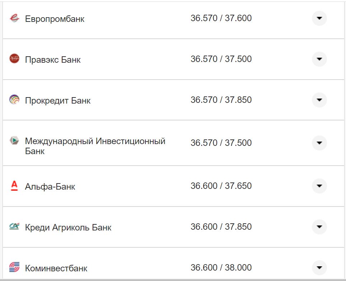Click the 36.570 / 37.850 rate text
The width and height of the screenshot is (346, 281).
click(221, 100)
